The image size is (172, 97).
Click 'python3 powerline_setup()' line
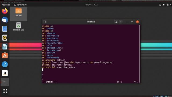click(57, 65)
